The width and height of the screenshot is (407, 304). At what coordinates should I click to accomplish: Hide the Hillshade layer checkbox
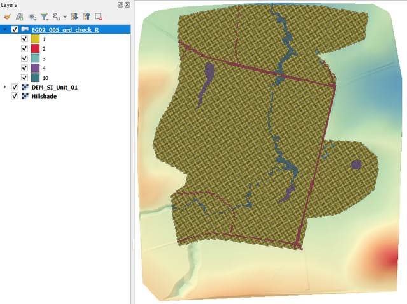(15, 96)
